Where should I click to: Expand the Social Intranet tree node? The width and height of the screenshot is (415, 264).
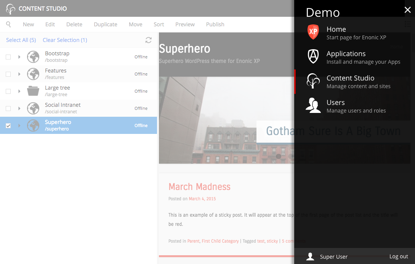pos(19,108)
